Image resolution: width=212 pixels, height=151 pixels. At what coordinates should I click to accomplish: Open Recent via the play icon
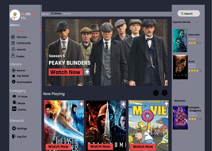14,70
